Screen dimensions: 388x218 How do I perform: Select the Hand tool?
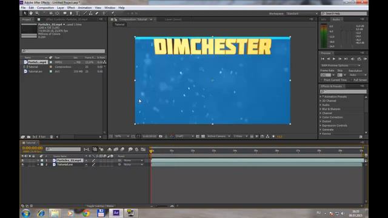tap(31, 13)
